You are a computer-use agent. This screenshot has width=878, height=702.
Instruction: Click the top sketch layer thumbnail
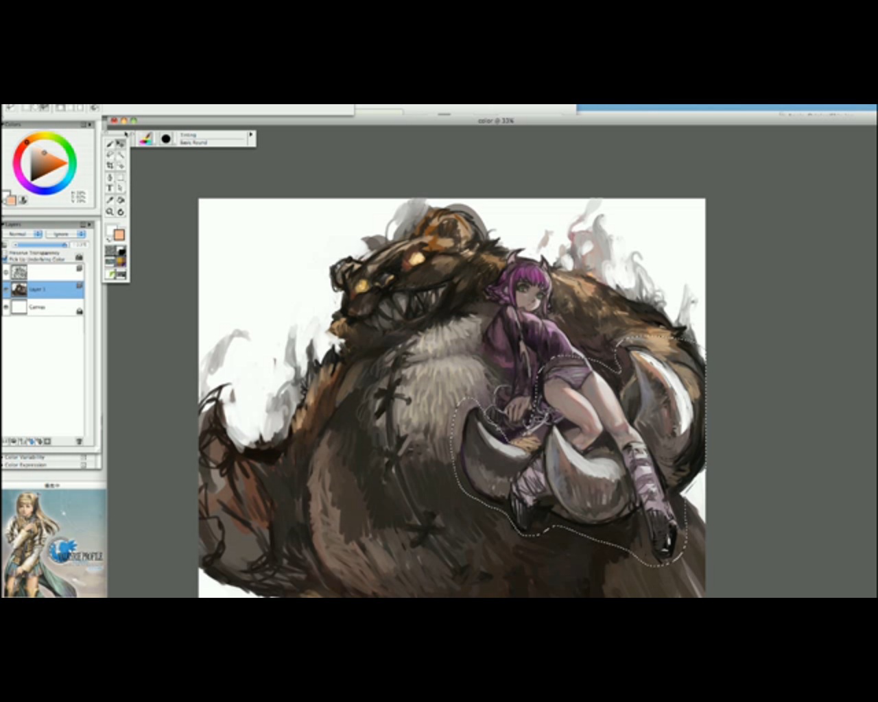click(19, 272)
